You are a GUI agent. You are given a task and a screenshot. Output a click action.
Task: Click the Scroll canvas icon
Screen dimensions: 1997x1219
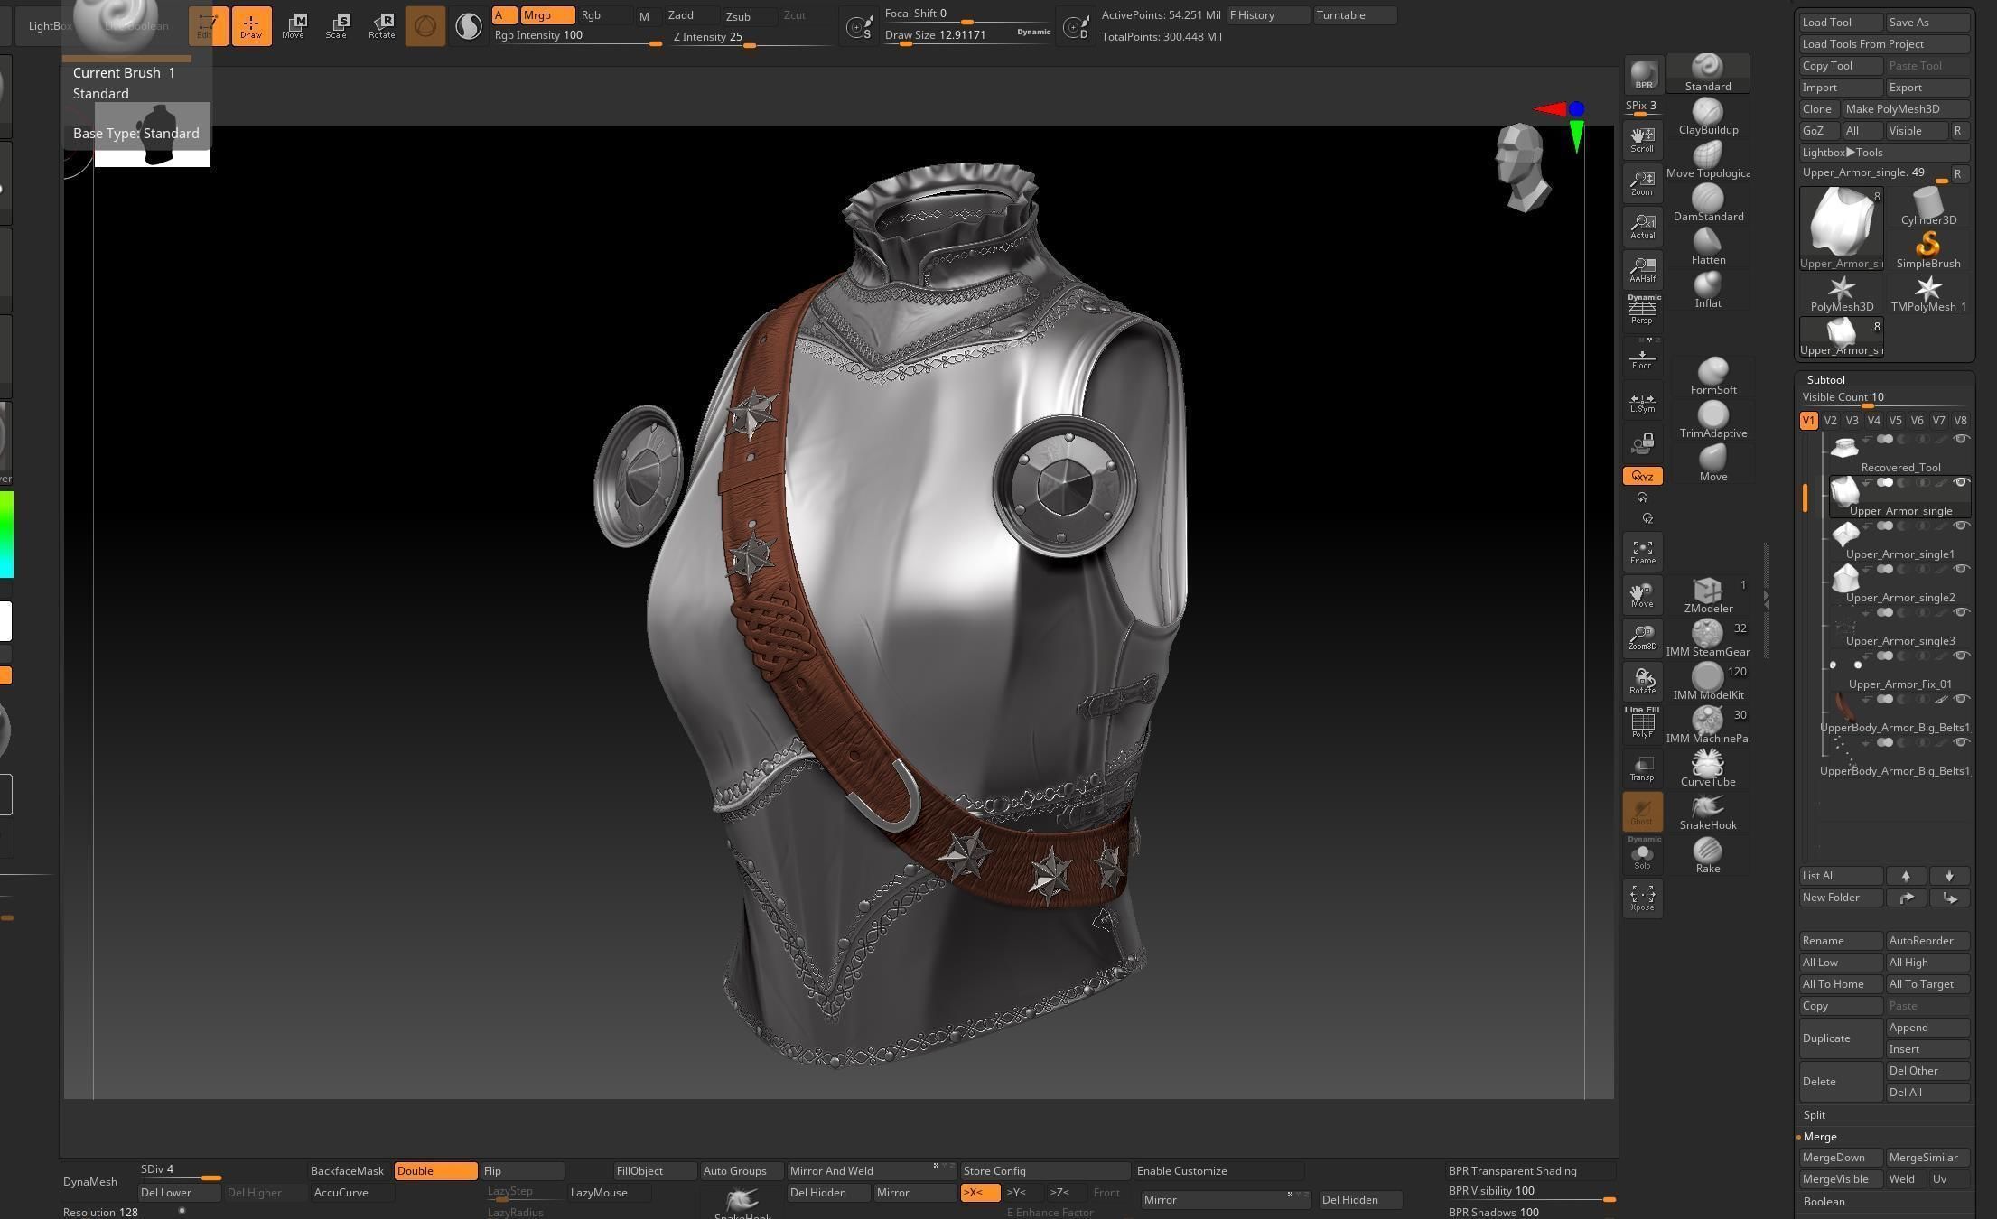[x=1642, y=140]
